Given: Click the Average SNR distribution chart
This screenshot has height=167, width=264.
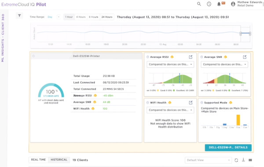Looking at the screenshot, I should point(224,78).
